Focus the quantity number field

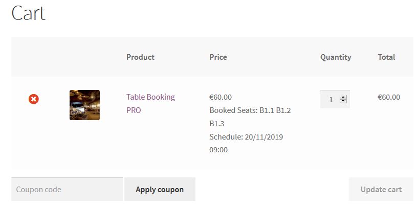(331, 100)
